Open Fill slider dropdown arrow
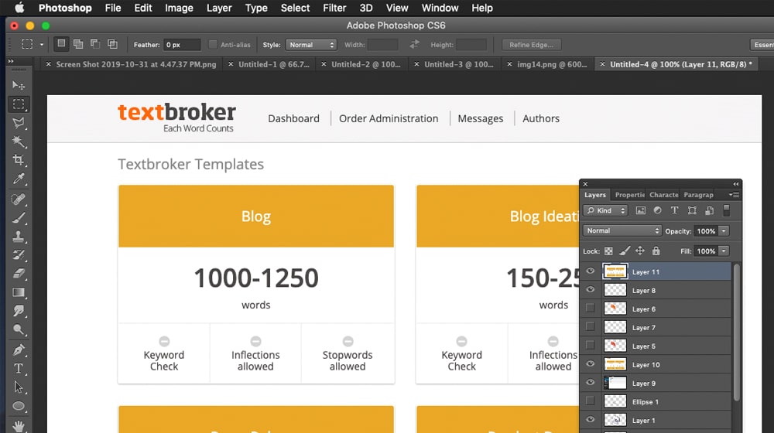The image size is (774, 433). [x=724, y=251]
